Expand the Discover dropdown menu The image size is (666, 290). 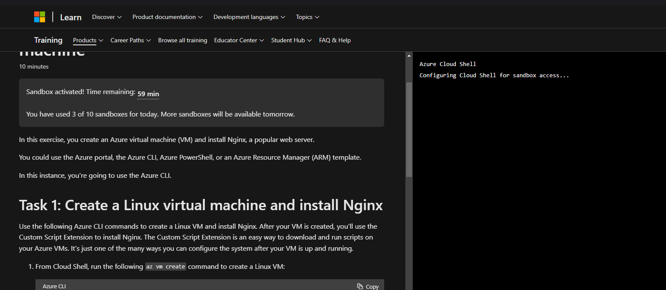coord(107,17)
